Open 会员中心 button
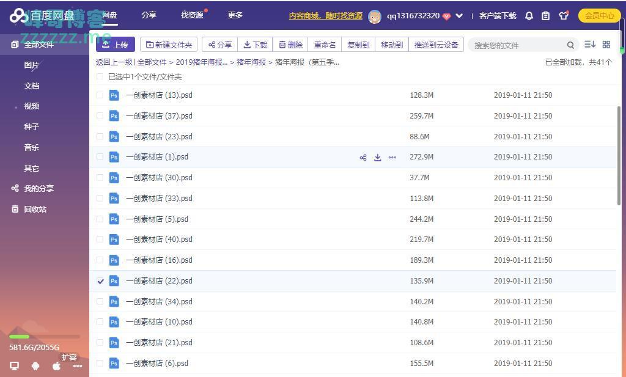The height and width of the screenshot is (377, 626). coord(599,15)
